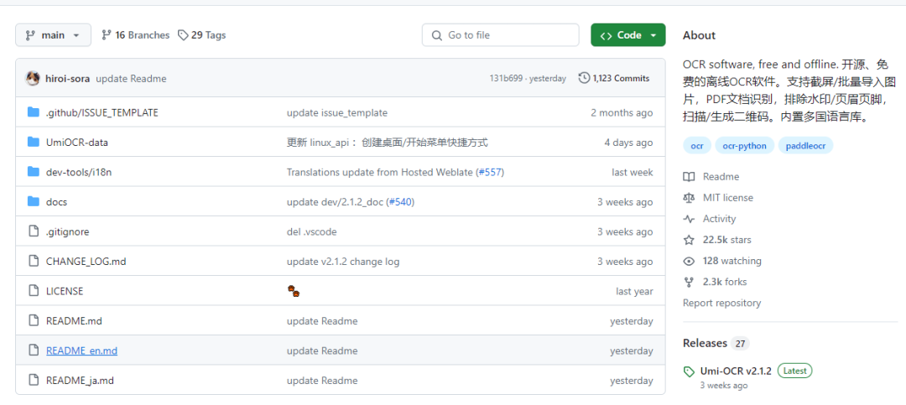Open 'update v2.1.2 change log' commit message
This screenshot has width=906, height=405.
342,262
